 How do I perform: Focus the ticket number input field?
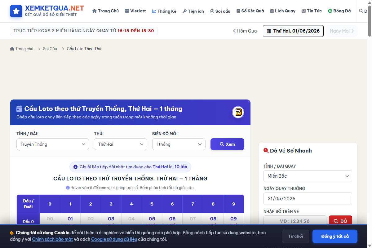295,221
